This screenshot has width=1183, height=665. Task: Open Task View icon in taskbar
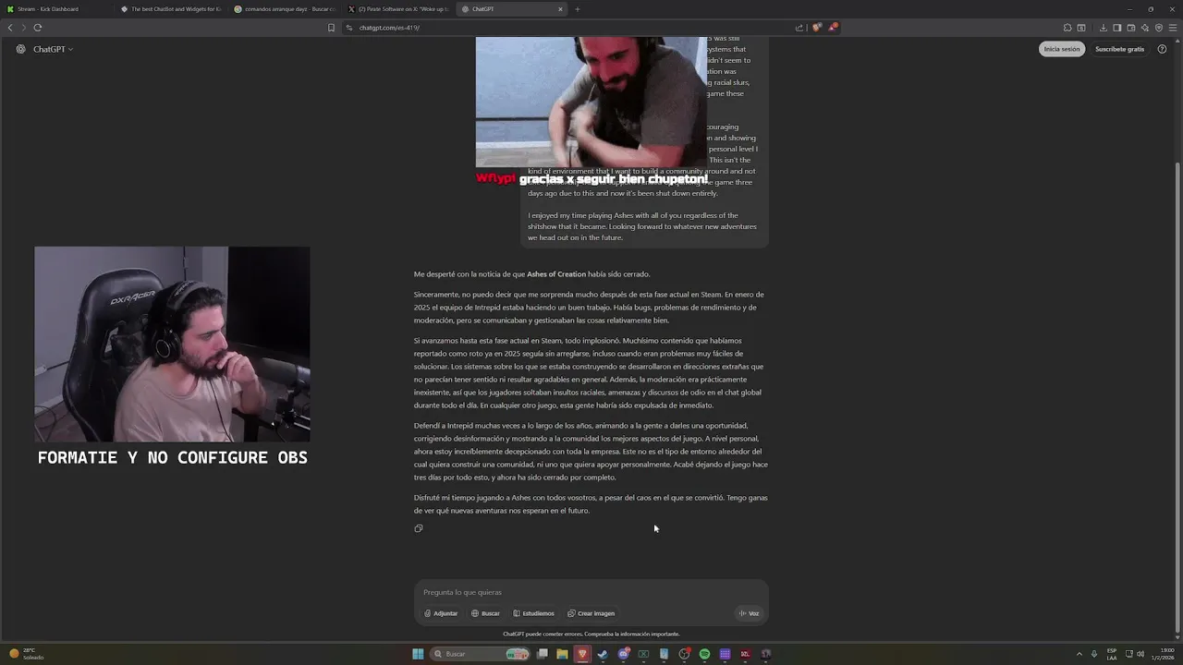coord(543,654)
